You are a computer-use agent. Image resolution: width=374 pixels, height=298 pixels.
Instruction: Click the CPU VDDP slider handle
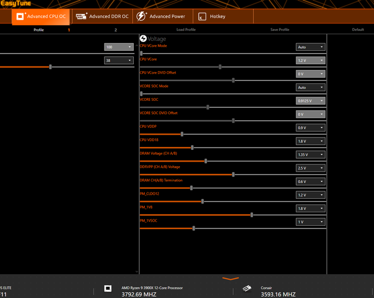click(x=182, y=134)
